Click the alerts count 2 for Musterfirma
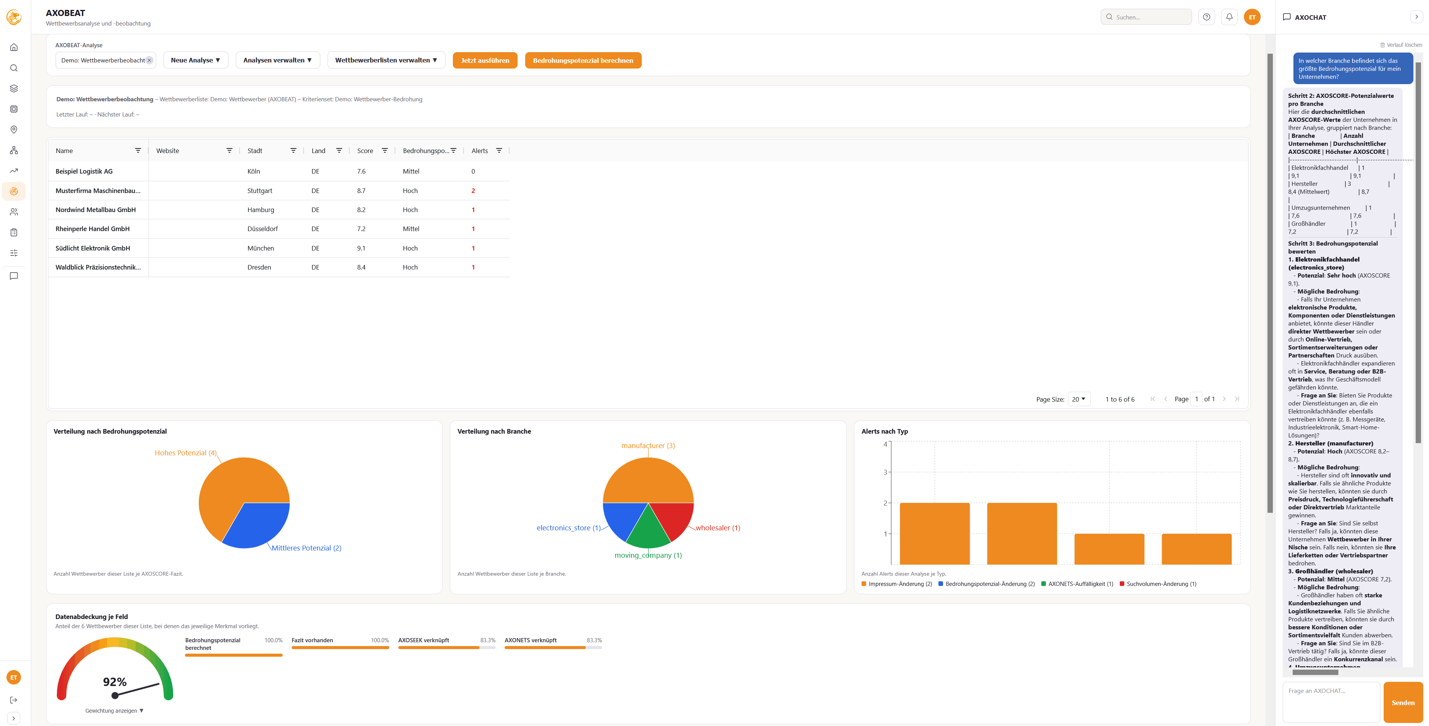 pyautogui.click(x=473, y=191)
